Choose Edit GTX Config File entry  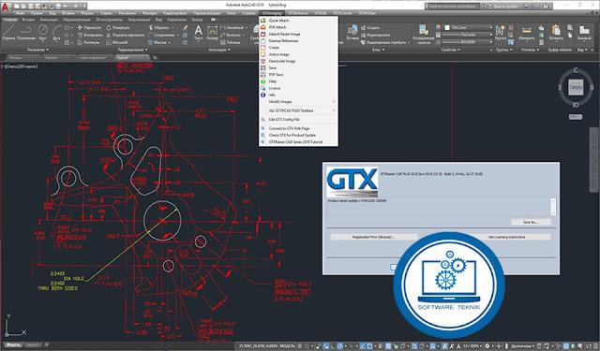pyautogui.click(x=298, y=120)
